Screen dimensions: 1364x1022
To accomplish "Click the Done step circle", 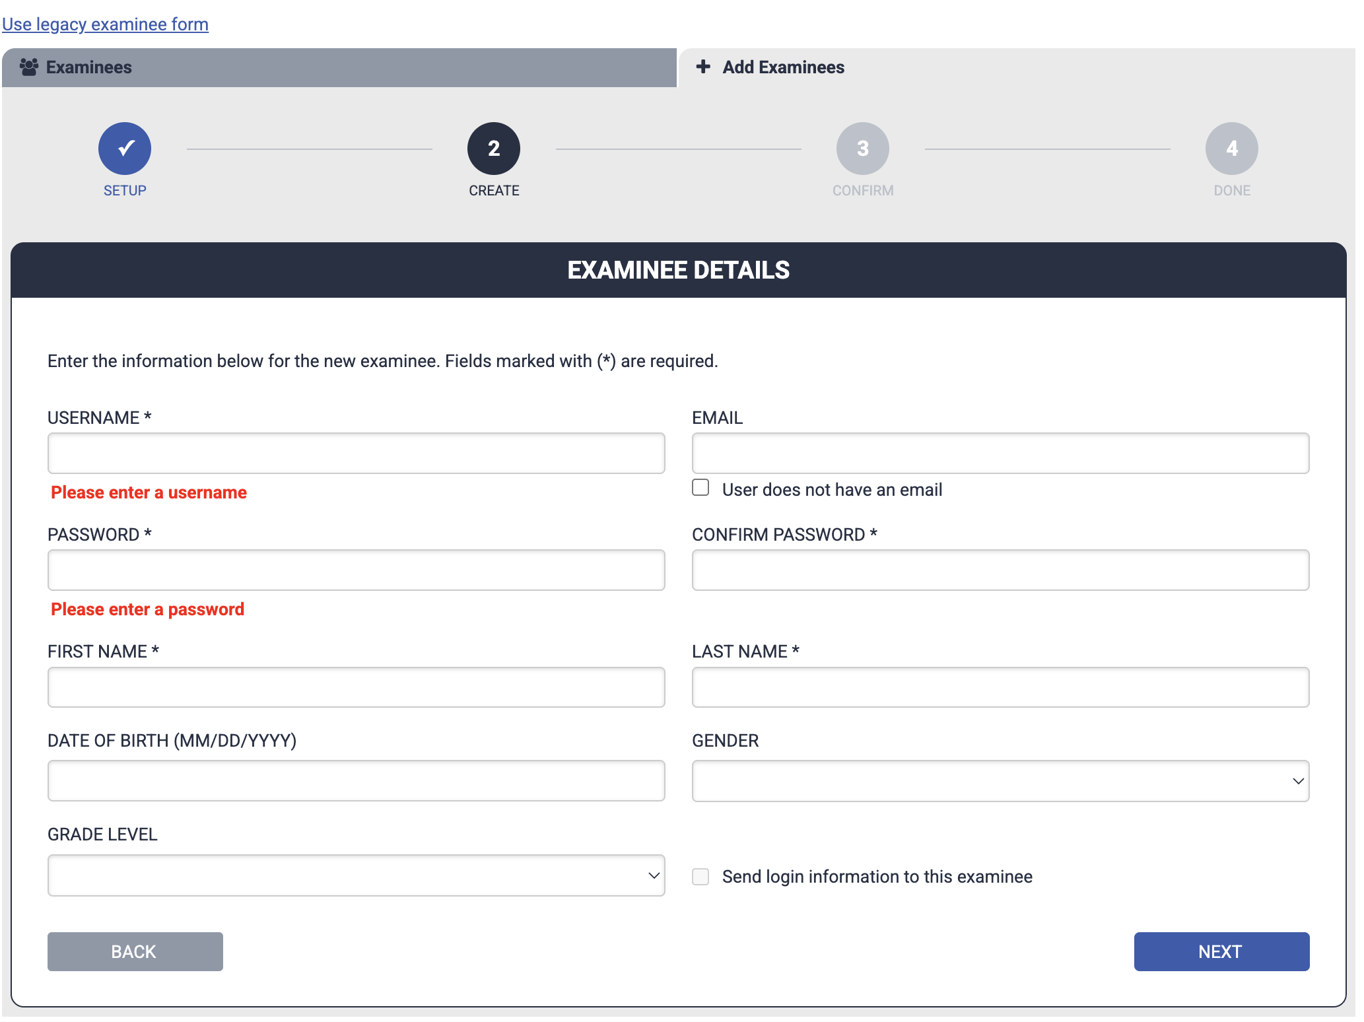I will coord(1231,149).
